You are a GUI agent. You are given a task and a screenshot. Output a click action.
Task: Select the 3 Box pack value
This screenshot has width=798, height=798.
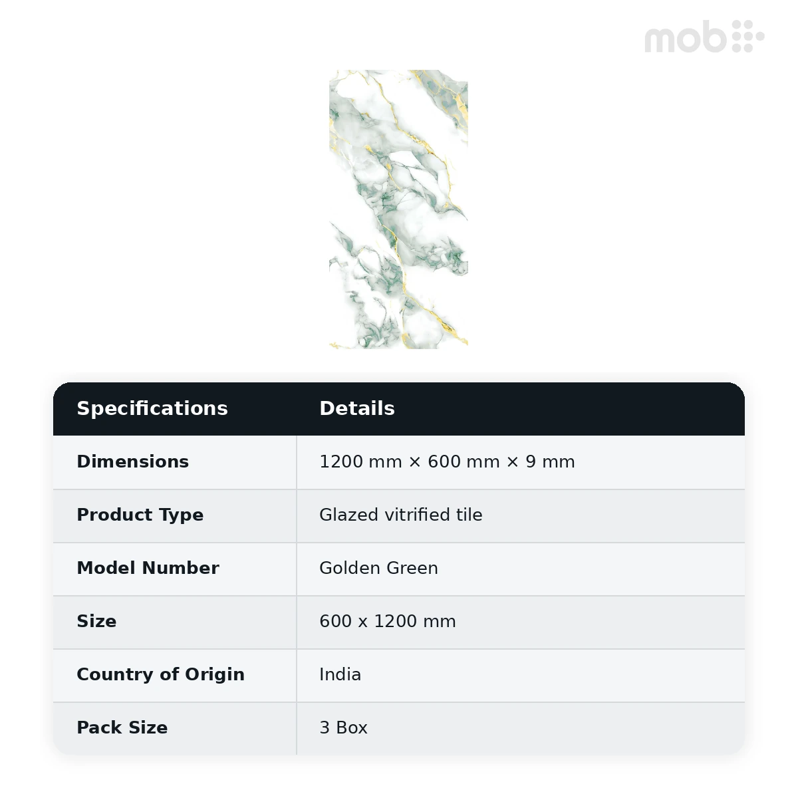coord(344,728)
